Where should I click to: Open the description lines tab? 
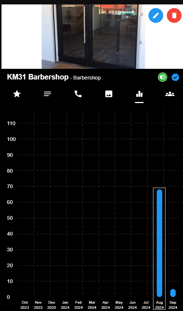(x=47, y=94)
